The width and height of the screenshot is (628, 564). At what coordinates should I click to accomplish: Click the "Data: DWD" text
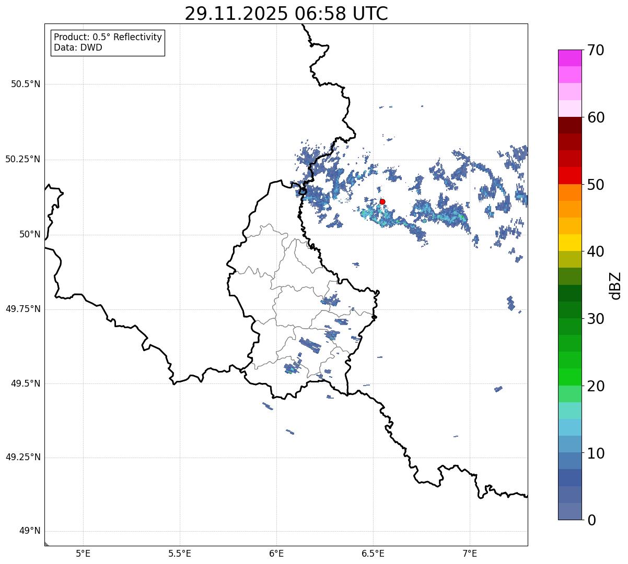click(x=78, y=47)
